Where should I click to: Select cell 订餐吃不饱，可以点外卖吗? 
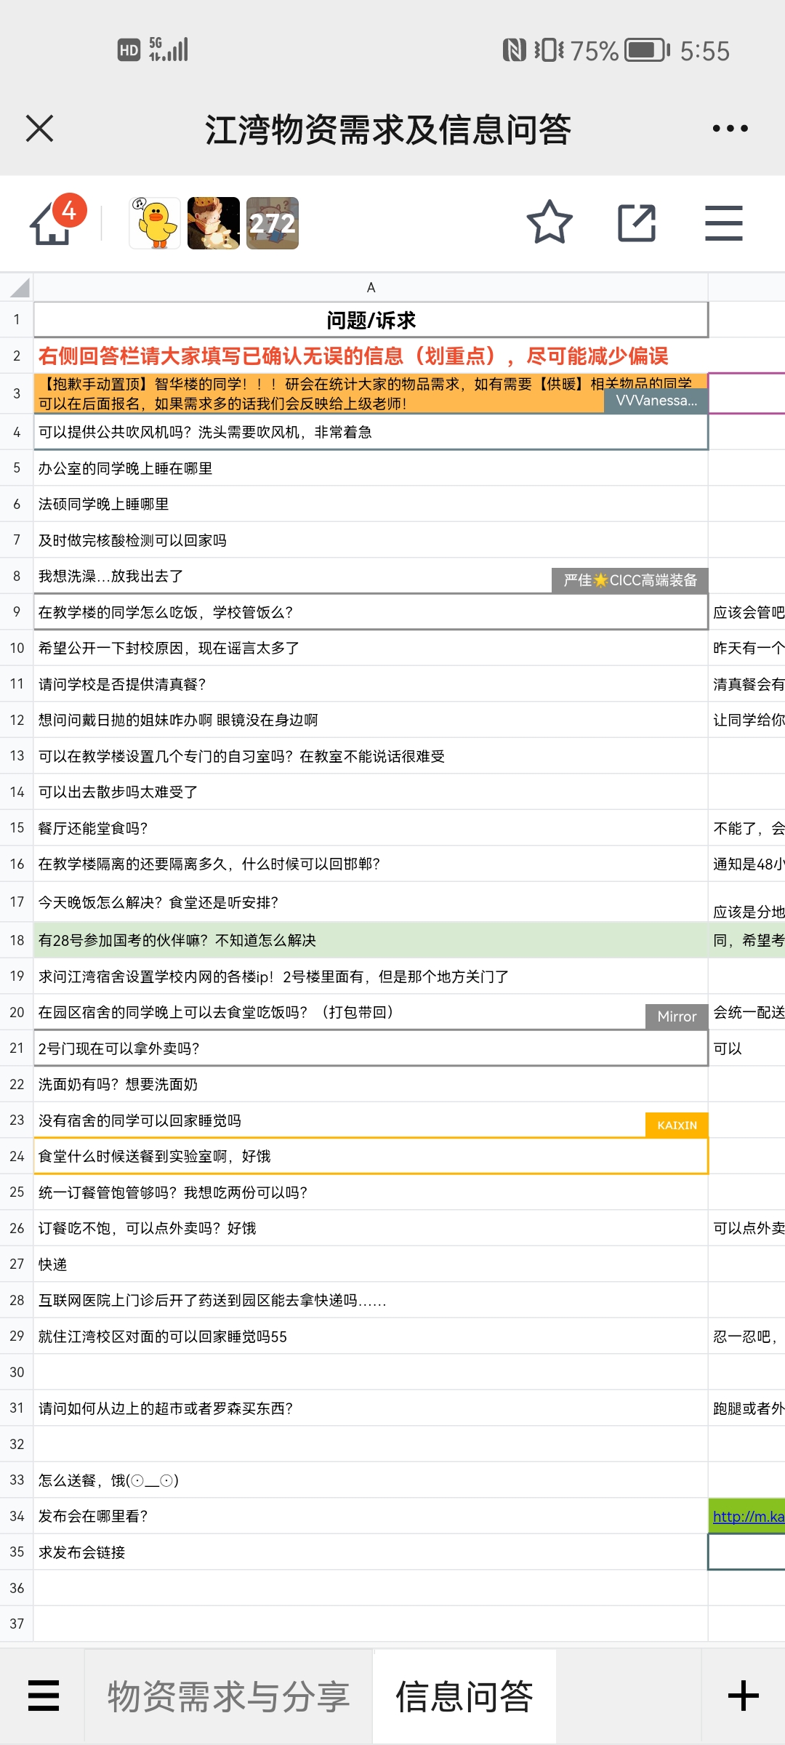371,1228
